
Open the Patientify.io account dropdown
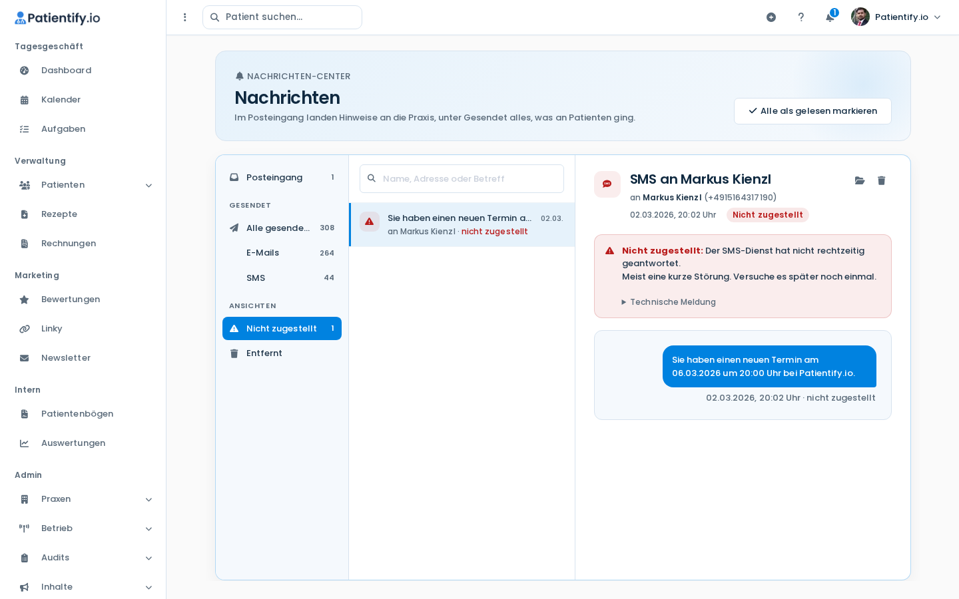pyautogui.click(x=896, y=17)
